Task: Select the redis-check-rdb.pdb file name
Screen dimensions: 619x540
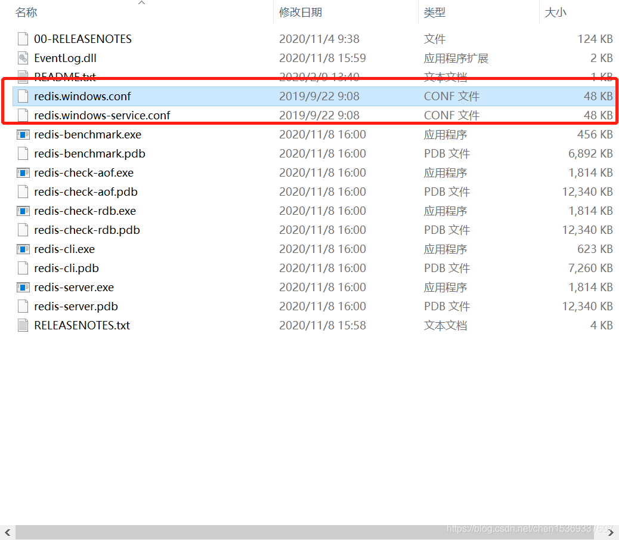Action: (x=87, y=230)
